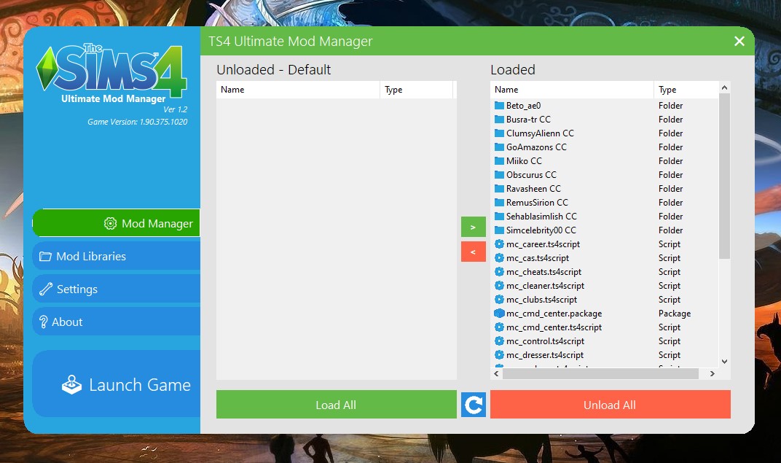Image resolution: width=781 pixels, height=463 pixels.
Task: Switch to Mod Libraries section
Action: 116,256
